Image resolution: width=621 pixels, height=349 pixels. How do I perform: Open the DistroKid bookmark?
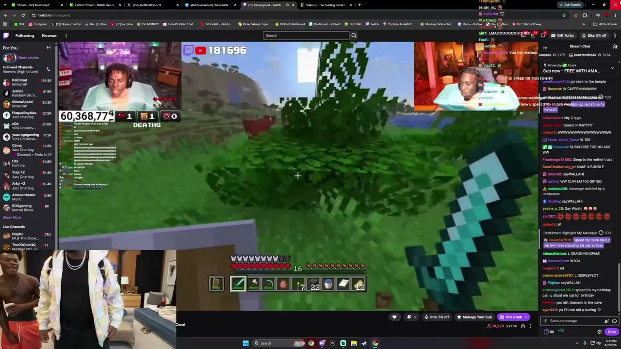click(x=352, y=24)
